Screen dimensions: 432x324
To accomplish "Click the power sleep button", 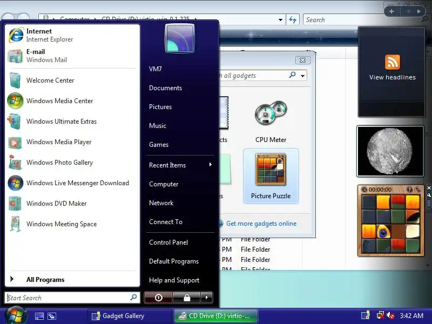I will click(x=158, y=298).
